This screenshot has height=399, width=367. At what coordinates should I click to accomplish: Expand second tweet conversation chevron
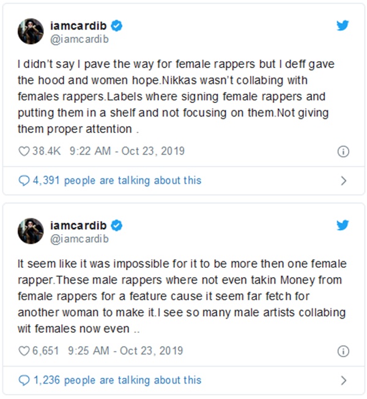point(344,381)
